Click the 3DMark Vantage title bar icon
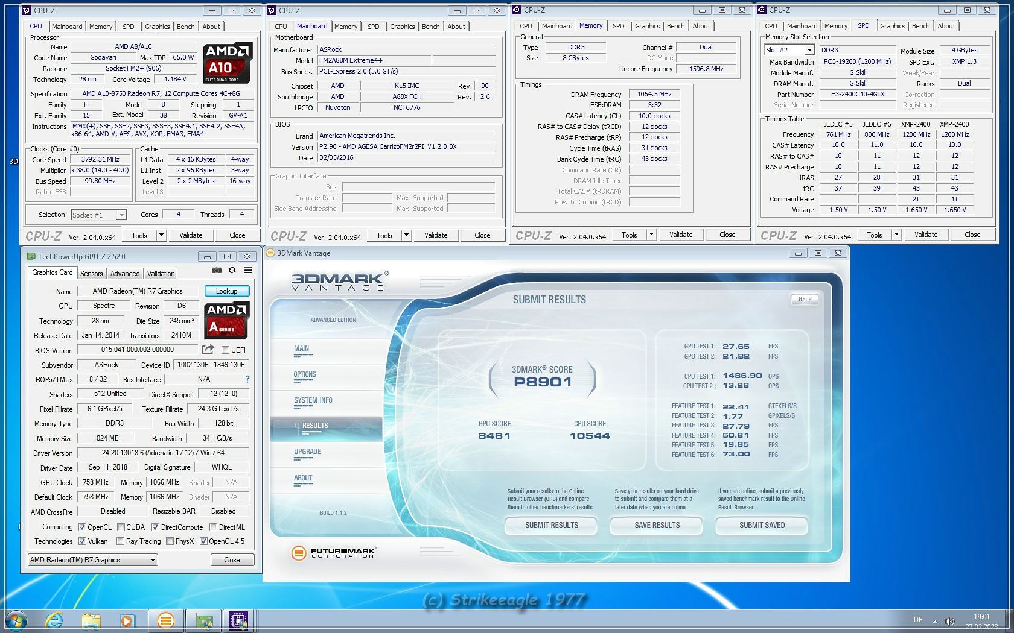 [270, 253]
